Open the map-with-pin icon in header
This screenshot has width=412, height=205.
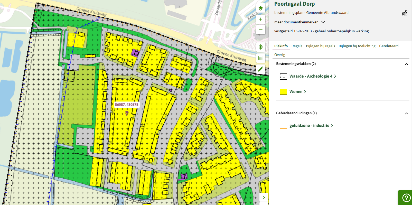(x=405, y=13)
